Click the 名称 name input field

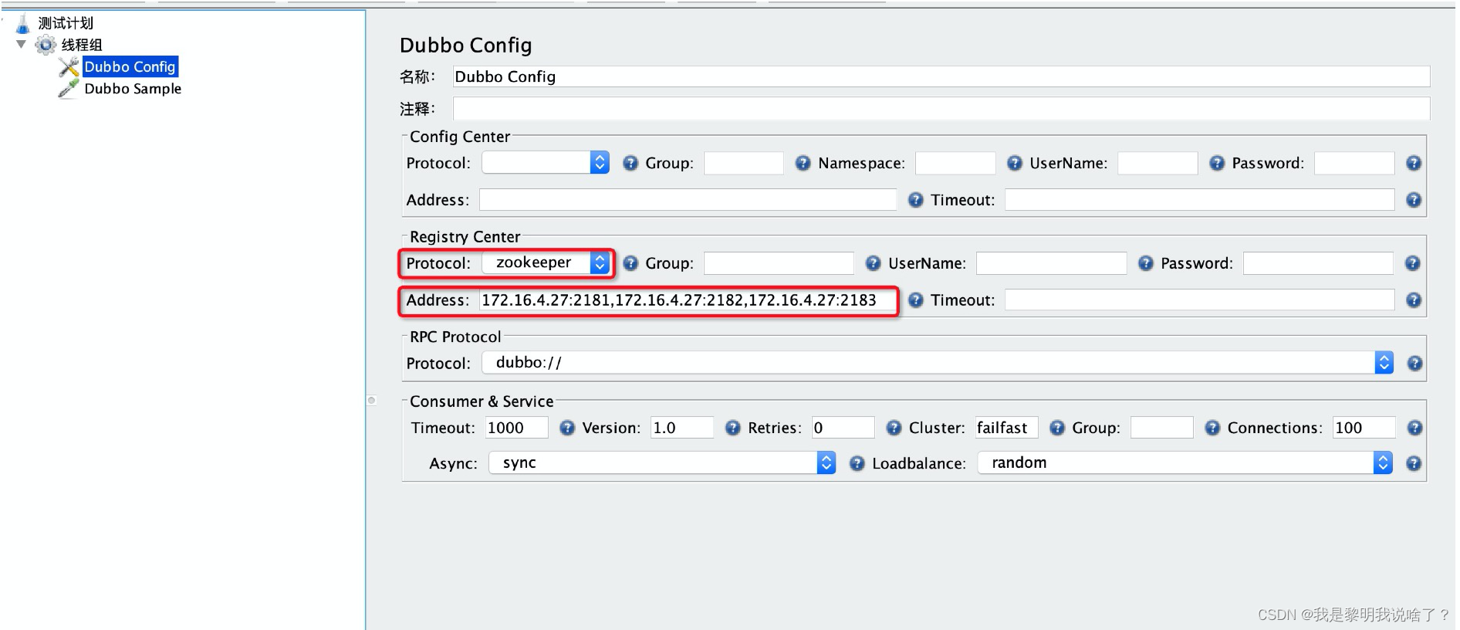[941, 76]
